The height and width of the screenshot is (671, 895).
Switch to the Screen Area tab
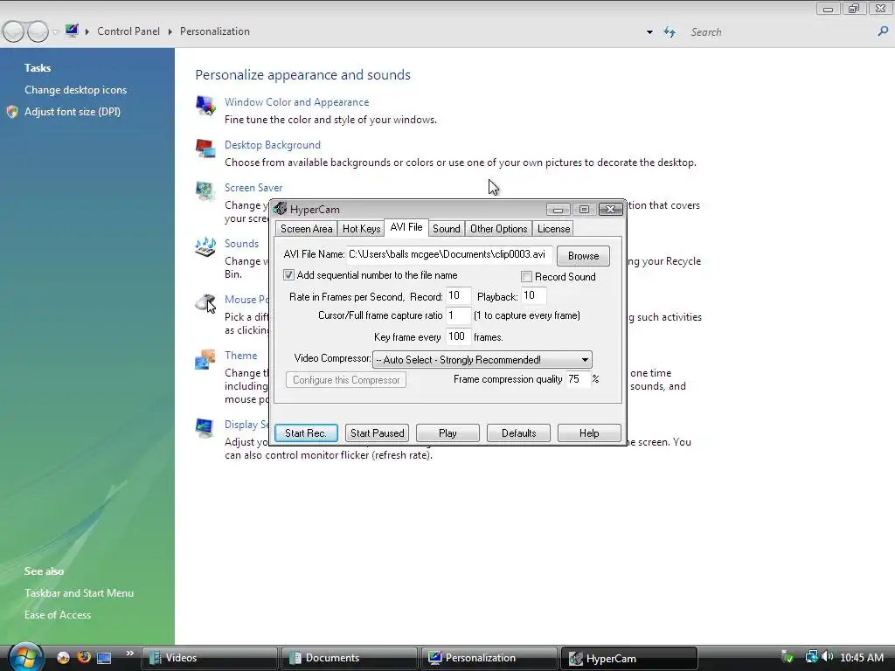coord(306,229)
